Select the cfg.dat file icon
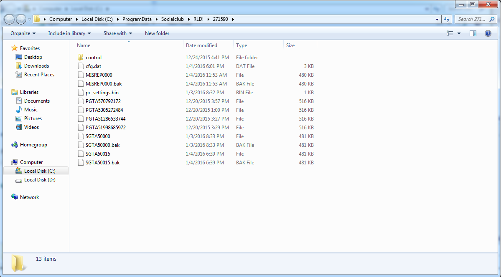 81,66
